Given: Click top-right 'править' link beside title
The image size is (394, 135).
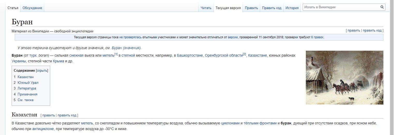Looking at the screenshot, I should (x=354, y=31).
